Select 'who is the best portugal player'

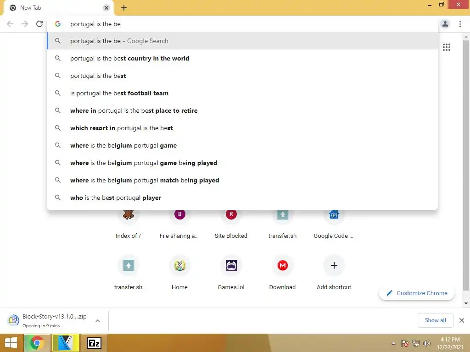point(242,198)
